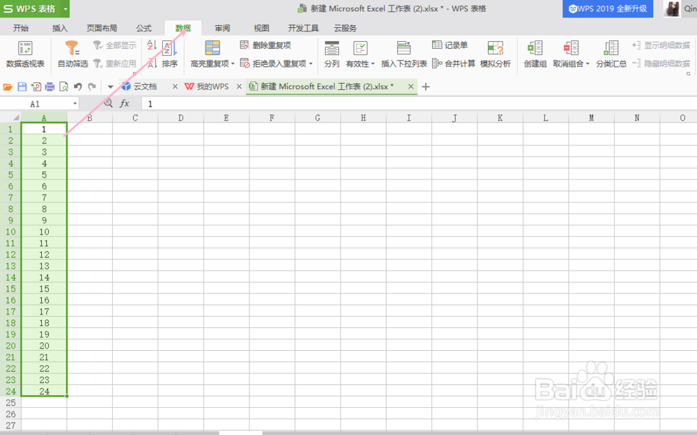The image size is (697, 435).
Task: Open the 云服务 ribbon tab
Action: point(345,28)
